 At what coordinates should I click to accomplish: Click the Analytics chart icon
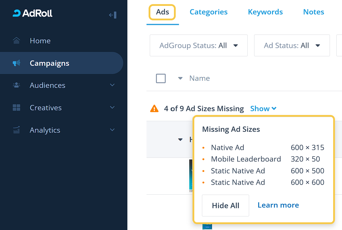[x=17, y=130]
